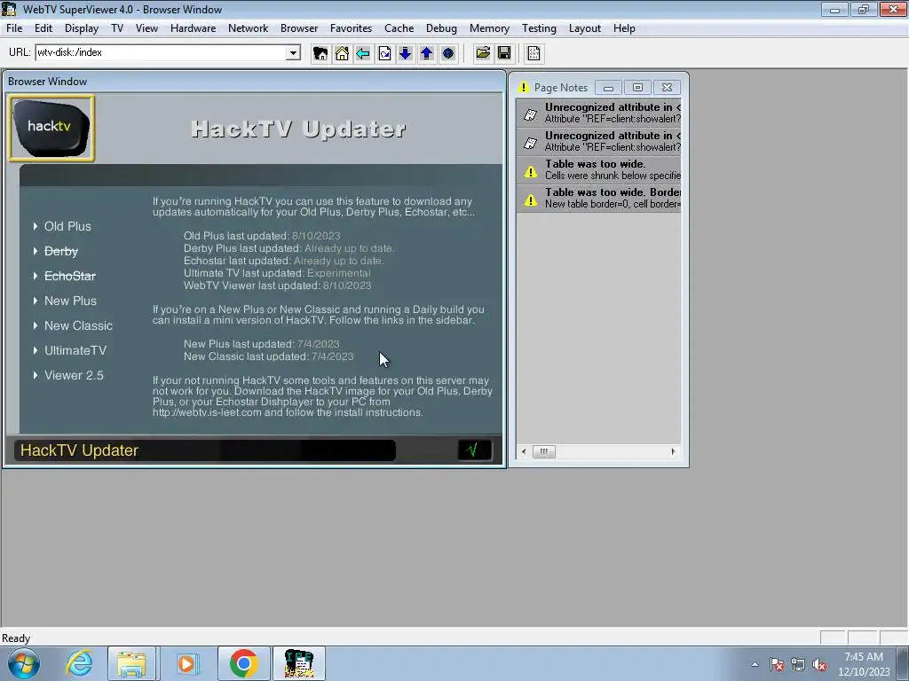Open the New Classic sidebar link
This screenshot has width=909, height=681.
coord(78,326)
